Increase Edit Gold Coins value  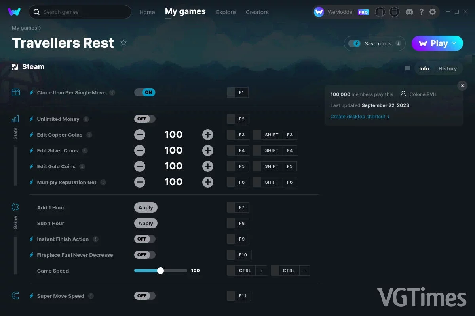click(208, 166)
